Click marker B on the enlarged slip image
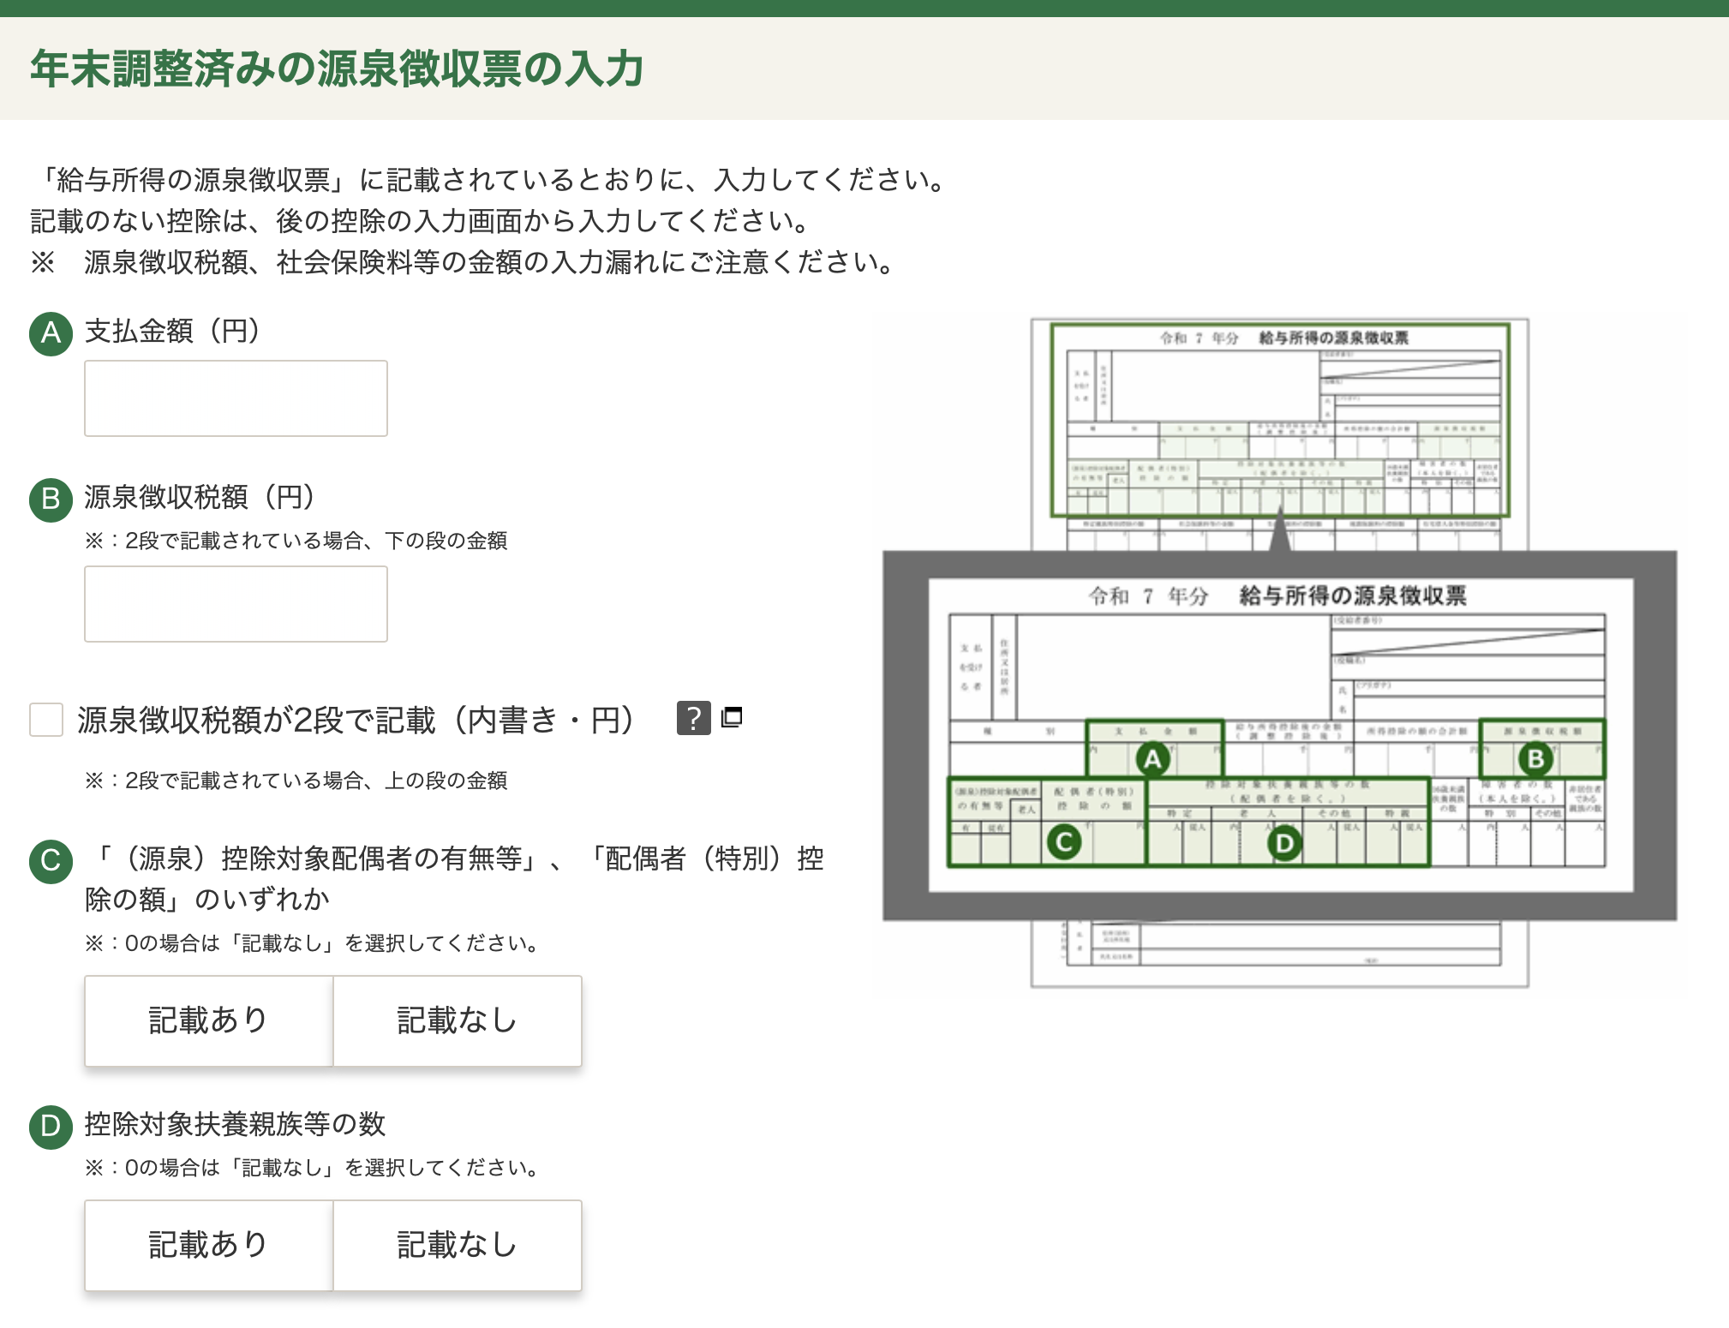The height and width of the screenshot is (1328, 1729). (x=1535, y=758)
